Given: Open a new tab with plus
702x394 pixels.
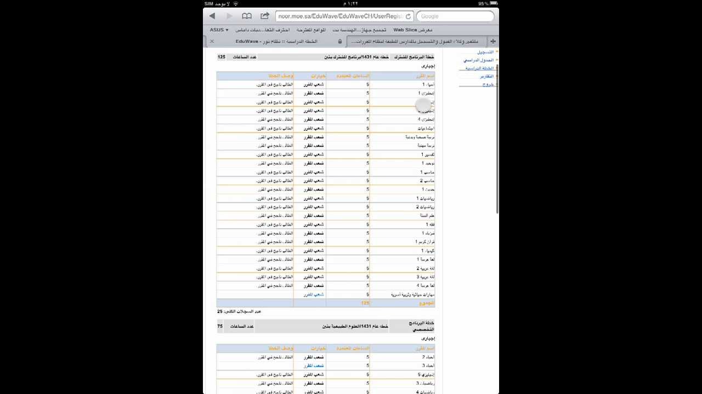Looking at the screenshot, I should pos(492,41).
